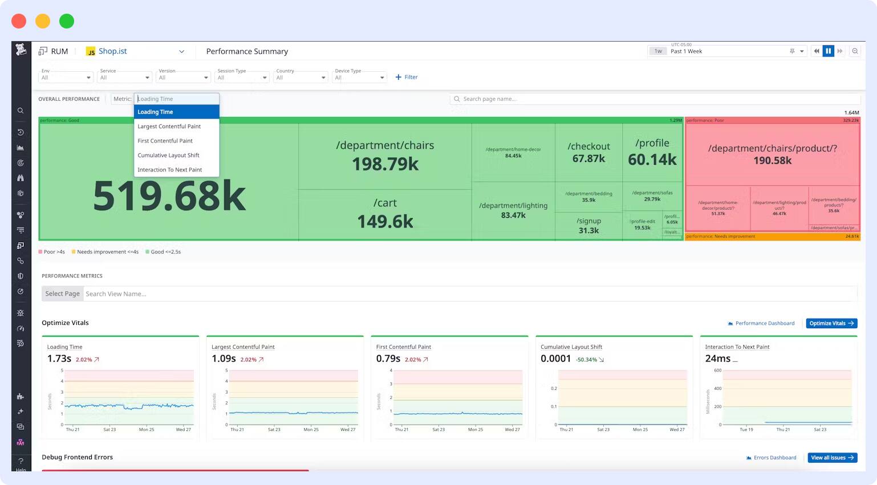The image size is (877, 485).
Task: Open the Errors Dashboard link
Action: tap(772, 458)
